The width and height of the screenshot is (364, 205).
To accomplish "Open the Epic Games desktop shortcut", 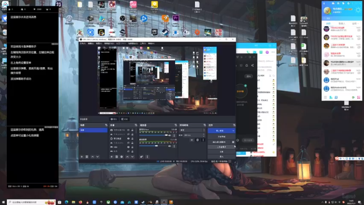I will pos(155,32).
